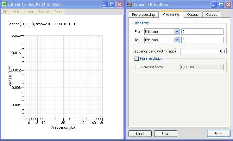Viewport: 233px width, 141px height.
Task: Click the Linear fk results window icon
Action: 4,4
